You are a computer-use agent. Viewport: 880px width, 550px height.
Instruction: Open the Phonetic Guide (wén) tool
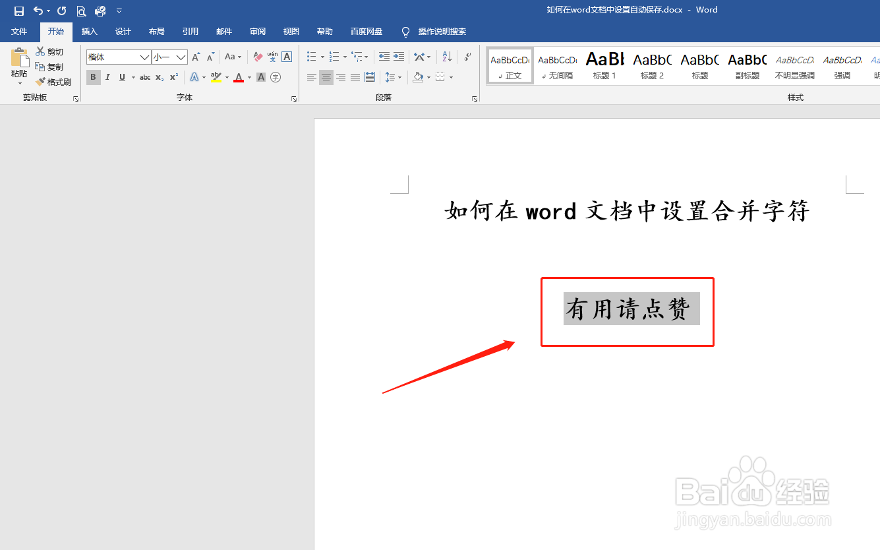[272, 57]
